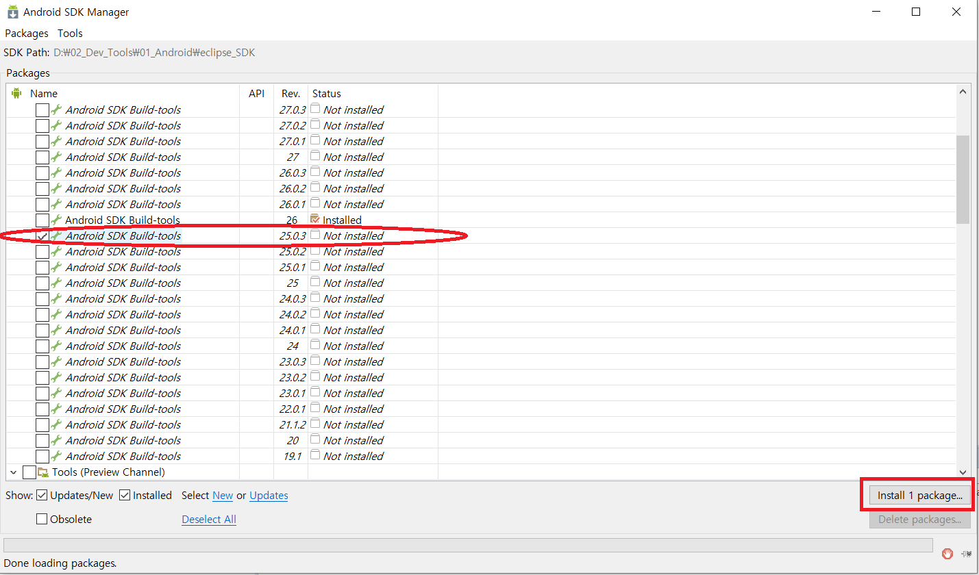Click wrench icon of Build-tools 27.0.3 row
Screen dimensions: 979x575
point(56,110)
